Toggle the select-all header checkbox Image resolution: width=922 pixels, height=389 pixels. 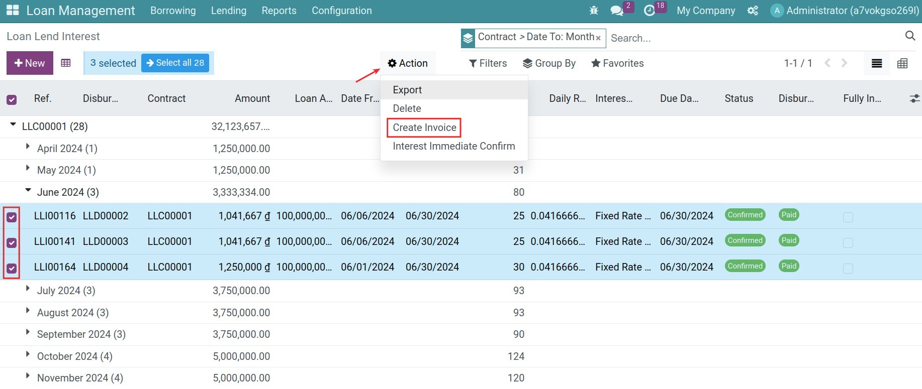12,100
